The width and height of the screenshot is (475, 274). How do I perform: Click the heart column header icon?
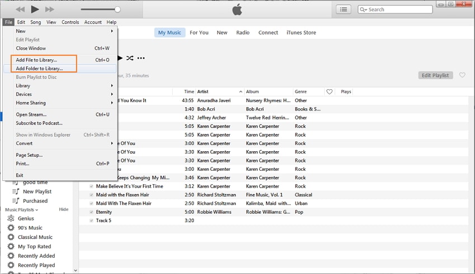point(329,92)
